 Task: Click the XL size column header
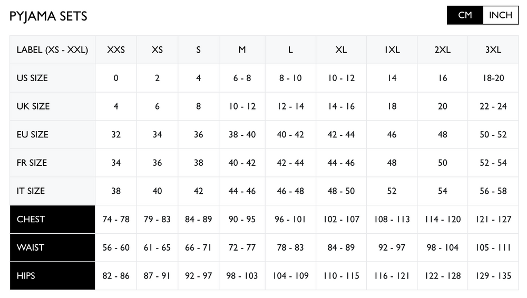point(341,50)
